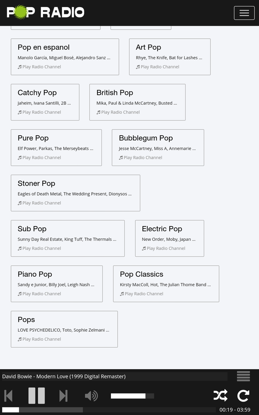Mute the volume speaker icon
Viewport: 259px width, 415px height.
91,396
